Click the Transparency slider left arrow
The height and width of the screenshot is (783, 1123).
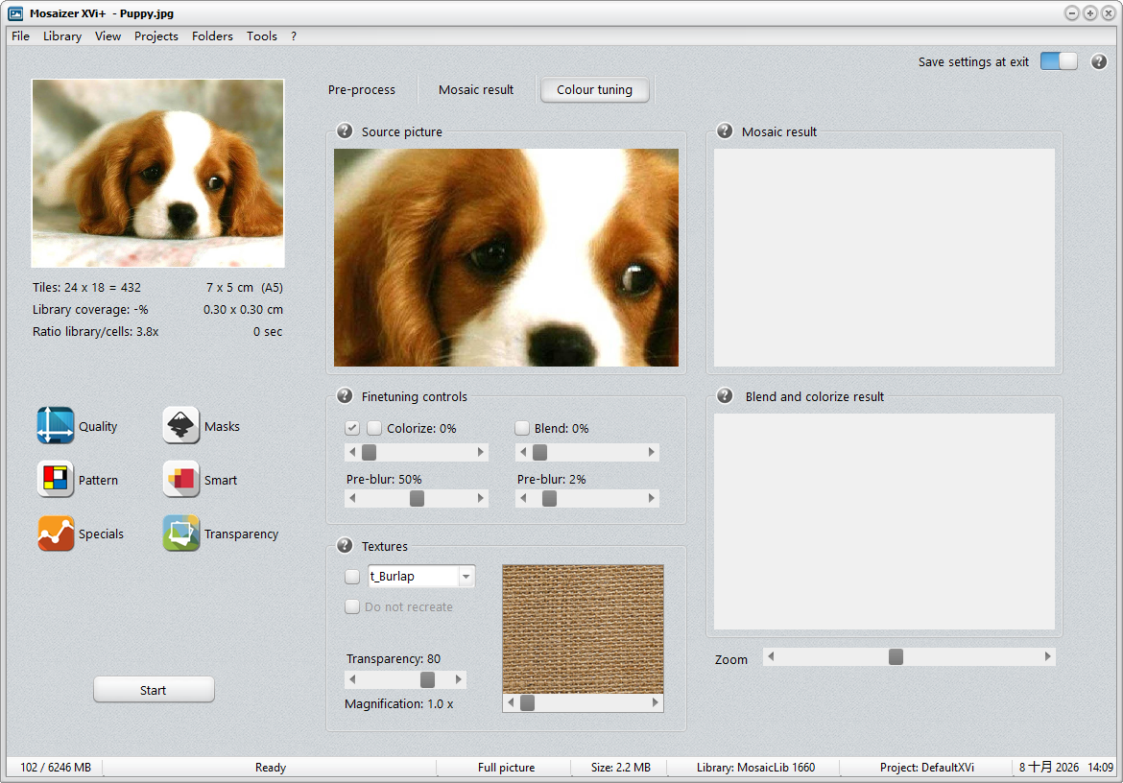pyautogui.click(x=351, y=679)
